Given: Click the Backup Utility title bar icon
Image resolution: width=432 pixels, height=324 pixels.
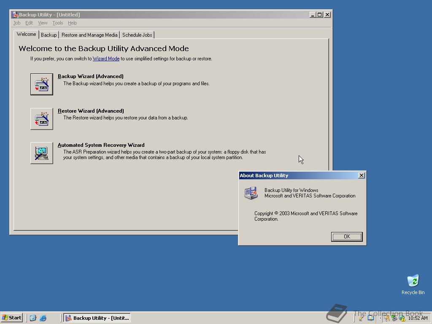Looking at the screenshot, I should tap(15, 15).
